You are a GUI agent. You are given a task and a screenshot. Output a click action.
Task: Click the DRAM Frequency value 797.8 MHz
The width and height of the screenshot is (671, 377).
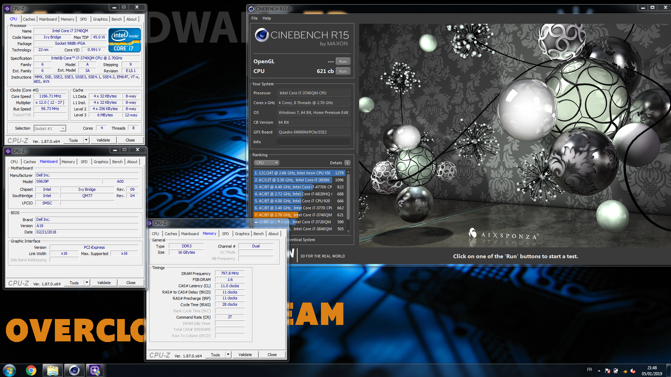230,273
